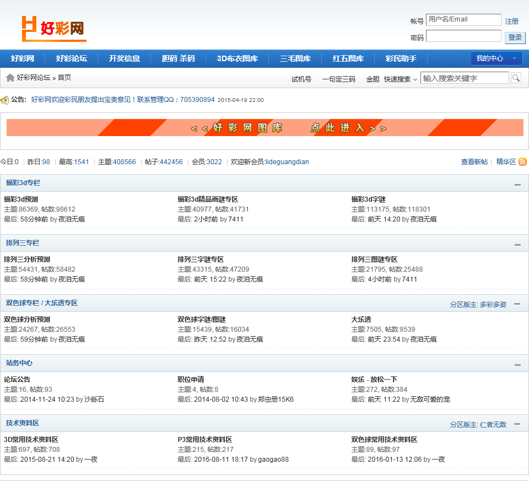
Task: Open 3D布衣图库 from navigation bar
Action: [x=237, y=58]
